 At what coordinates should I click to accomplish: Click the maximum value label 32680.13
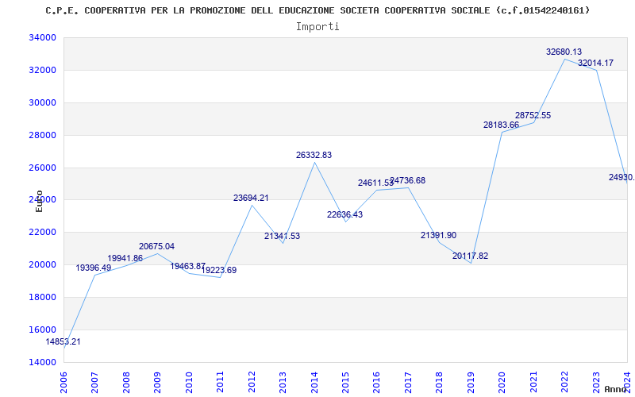coord(564,52)
